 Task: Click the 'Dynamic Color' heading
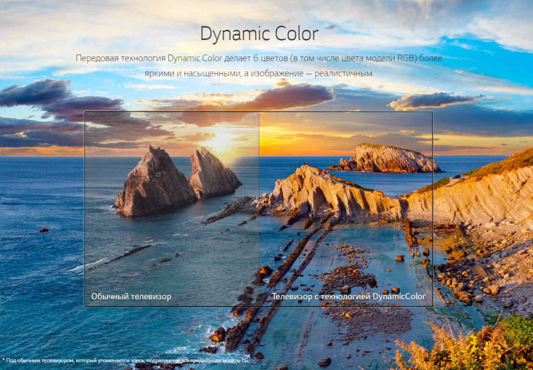coord(259,34)
